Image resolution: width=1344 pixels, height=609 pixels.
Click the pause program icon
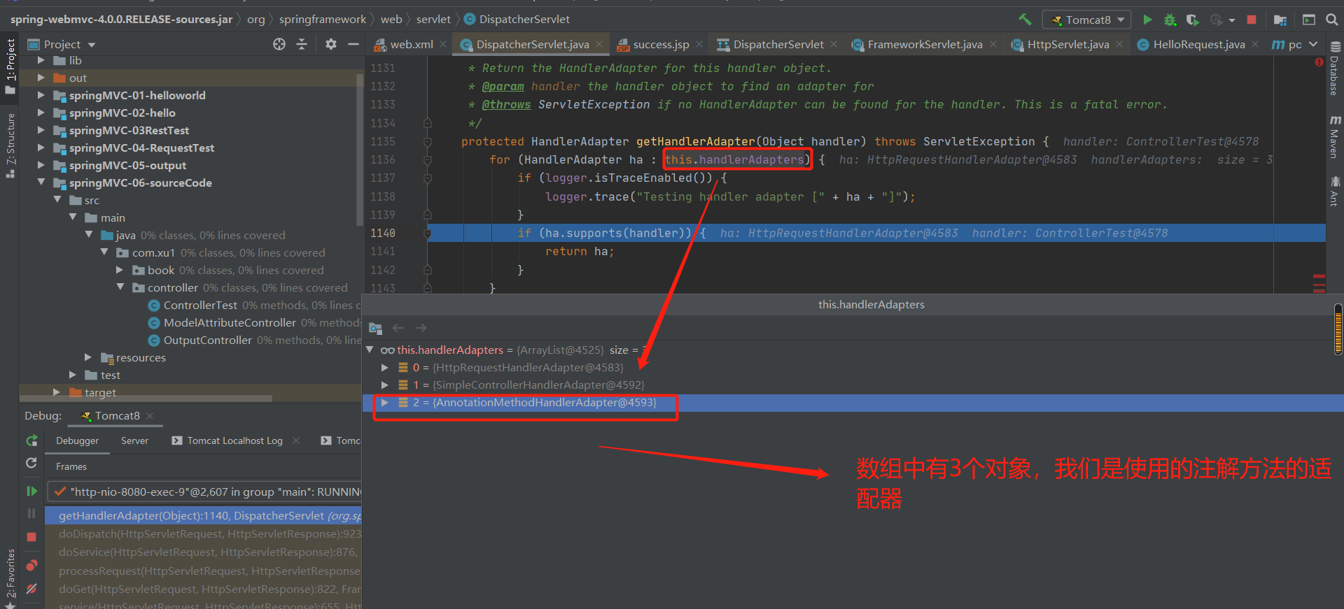pos(31,513)
